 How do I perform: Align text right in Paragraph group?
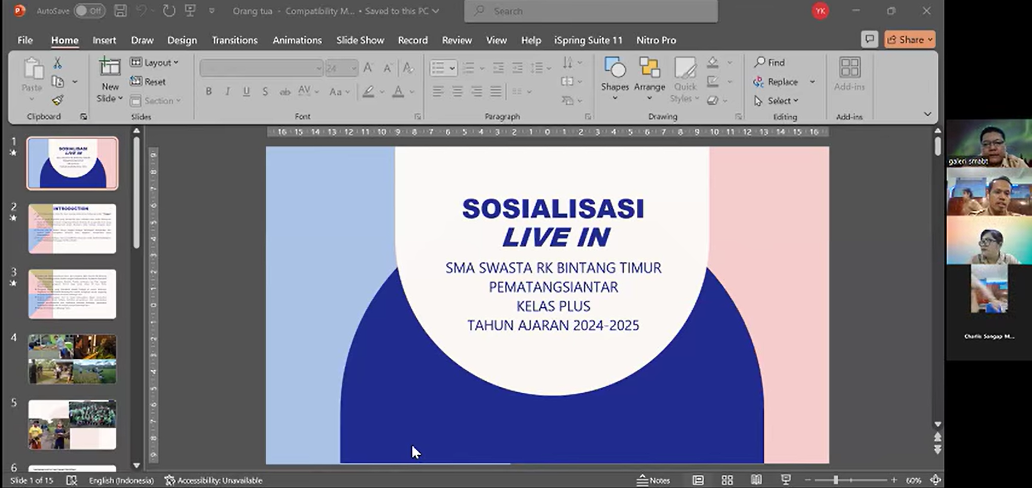pos(476,91)
